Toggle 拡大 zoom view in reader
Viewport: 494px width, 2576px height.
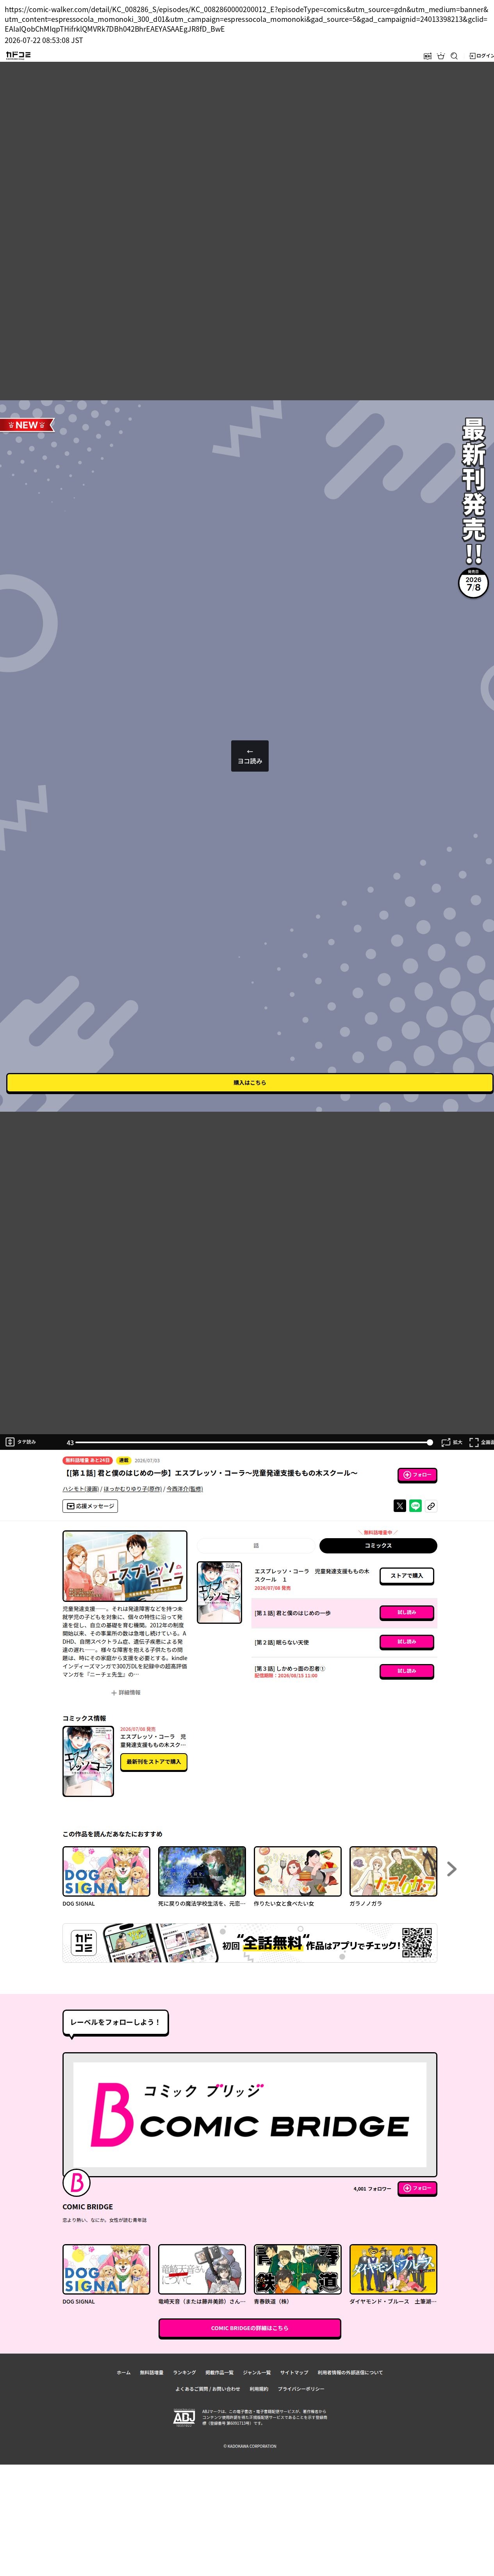tap(452, 1442)
